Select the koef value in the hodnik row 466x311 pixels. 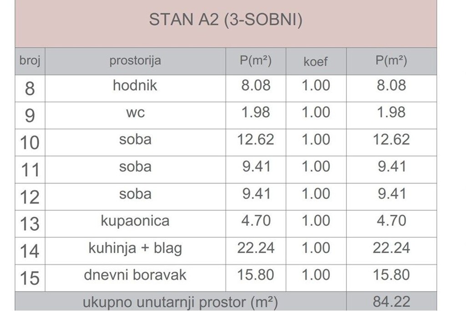point(316,85)
